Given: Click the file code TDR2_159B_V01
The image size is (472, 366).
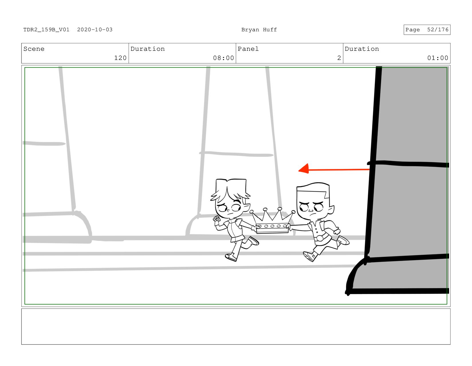Looking at the screenshot, I should pos(46,30).
